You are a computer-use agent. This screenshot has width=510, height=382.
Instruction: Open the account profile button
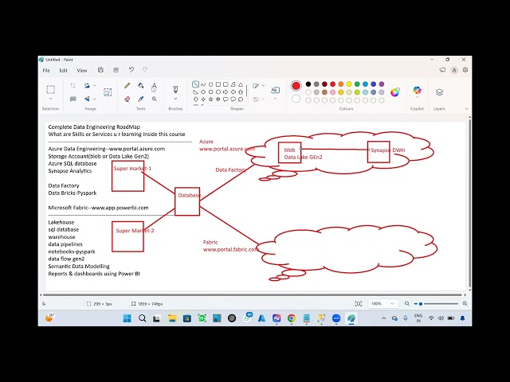[454, 70]
